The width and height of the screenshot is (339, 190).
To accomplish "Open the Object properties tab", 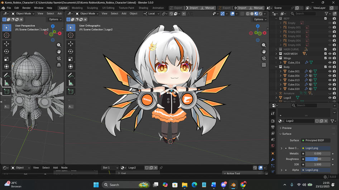I will (273, 153).
